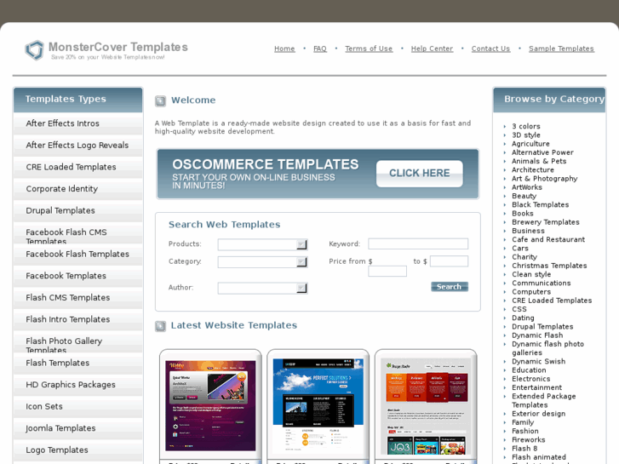Click the Latest Website Templates heading icon

click(160, 326)
